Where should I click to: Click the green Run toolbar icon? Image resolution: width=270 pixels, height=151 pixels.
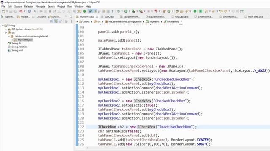[126, 11]
